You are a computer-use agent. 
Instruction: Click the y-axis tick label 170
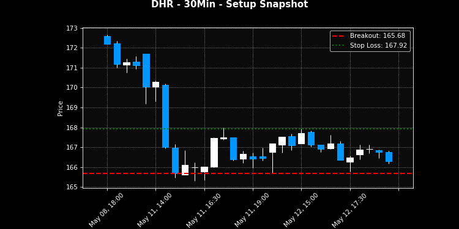(72, 87)
